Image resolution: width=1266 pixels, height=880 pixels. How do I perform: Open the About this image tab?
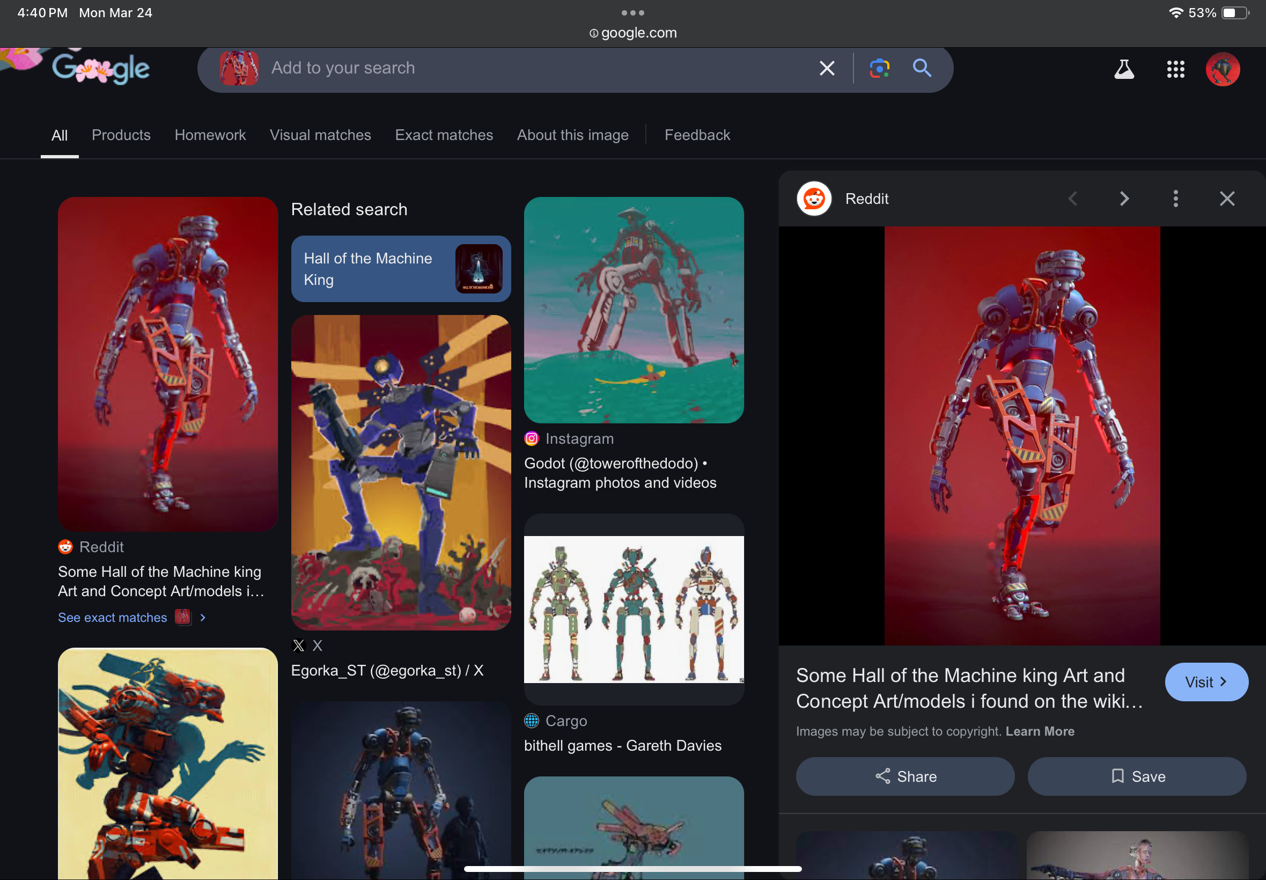[572, 135]
